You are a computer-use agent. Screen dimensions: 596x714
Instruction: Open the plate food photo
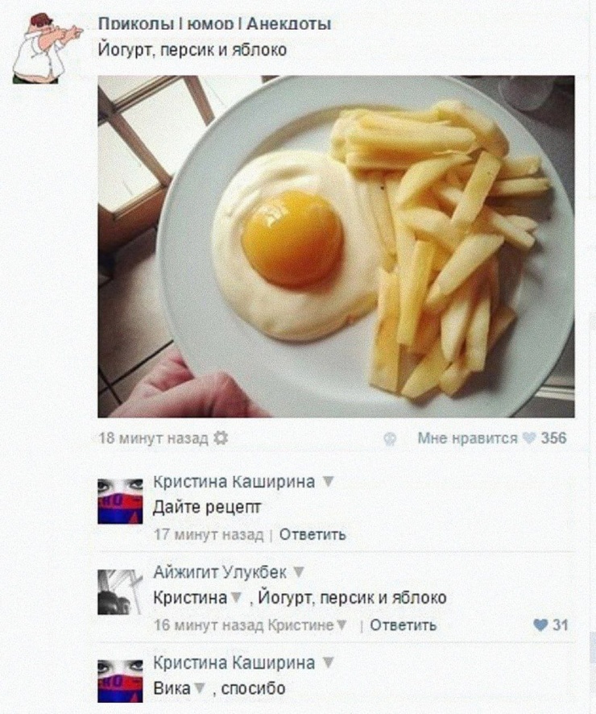pyautogui.click(x=336, y=247)
